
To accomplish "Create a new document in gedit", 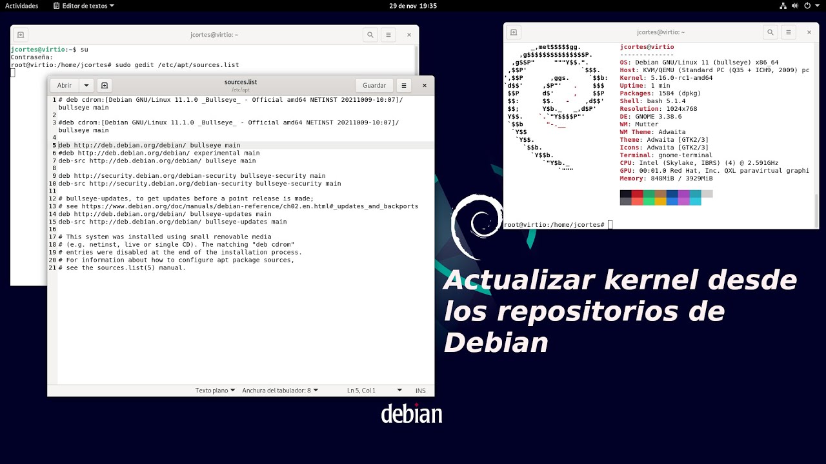I will pyautogui.click(x=105, y=85).
